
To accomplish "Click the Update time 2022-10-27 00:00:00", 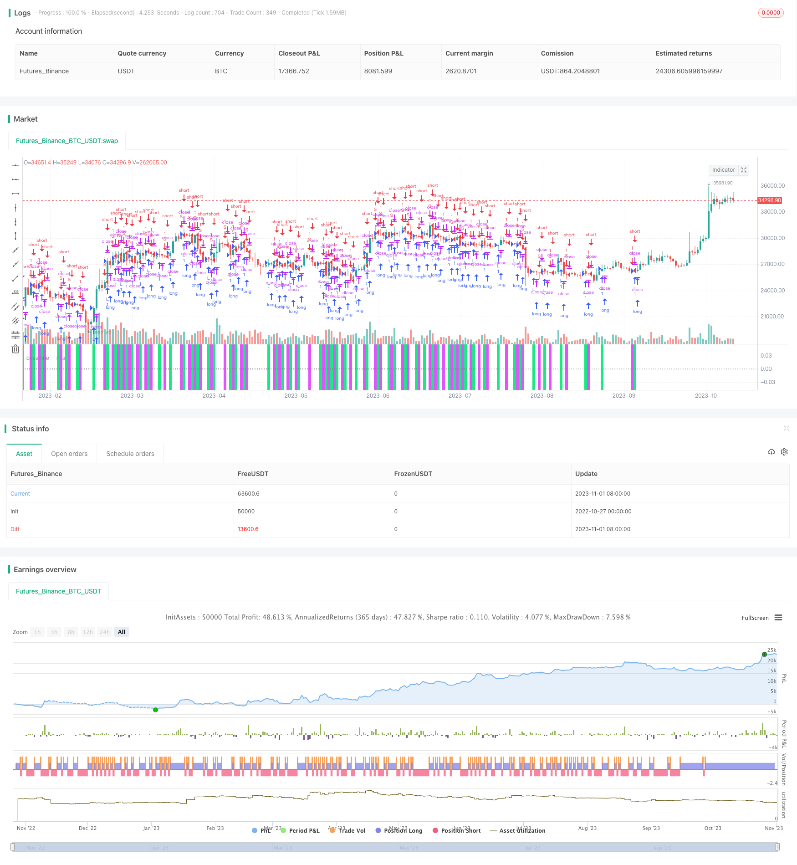I will [x=603, y=512].
